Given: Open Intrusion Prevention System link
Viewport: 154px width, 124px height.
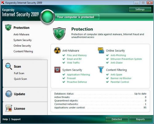Looking at the screenshot, I should point(126,59).
